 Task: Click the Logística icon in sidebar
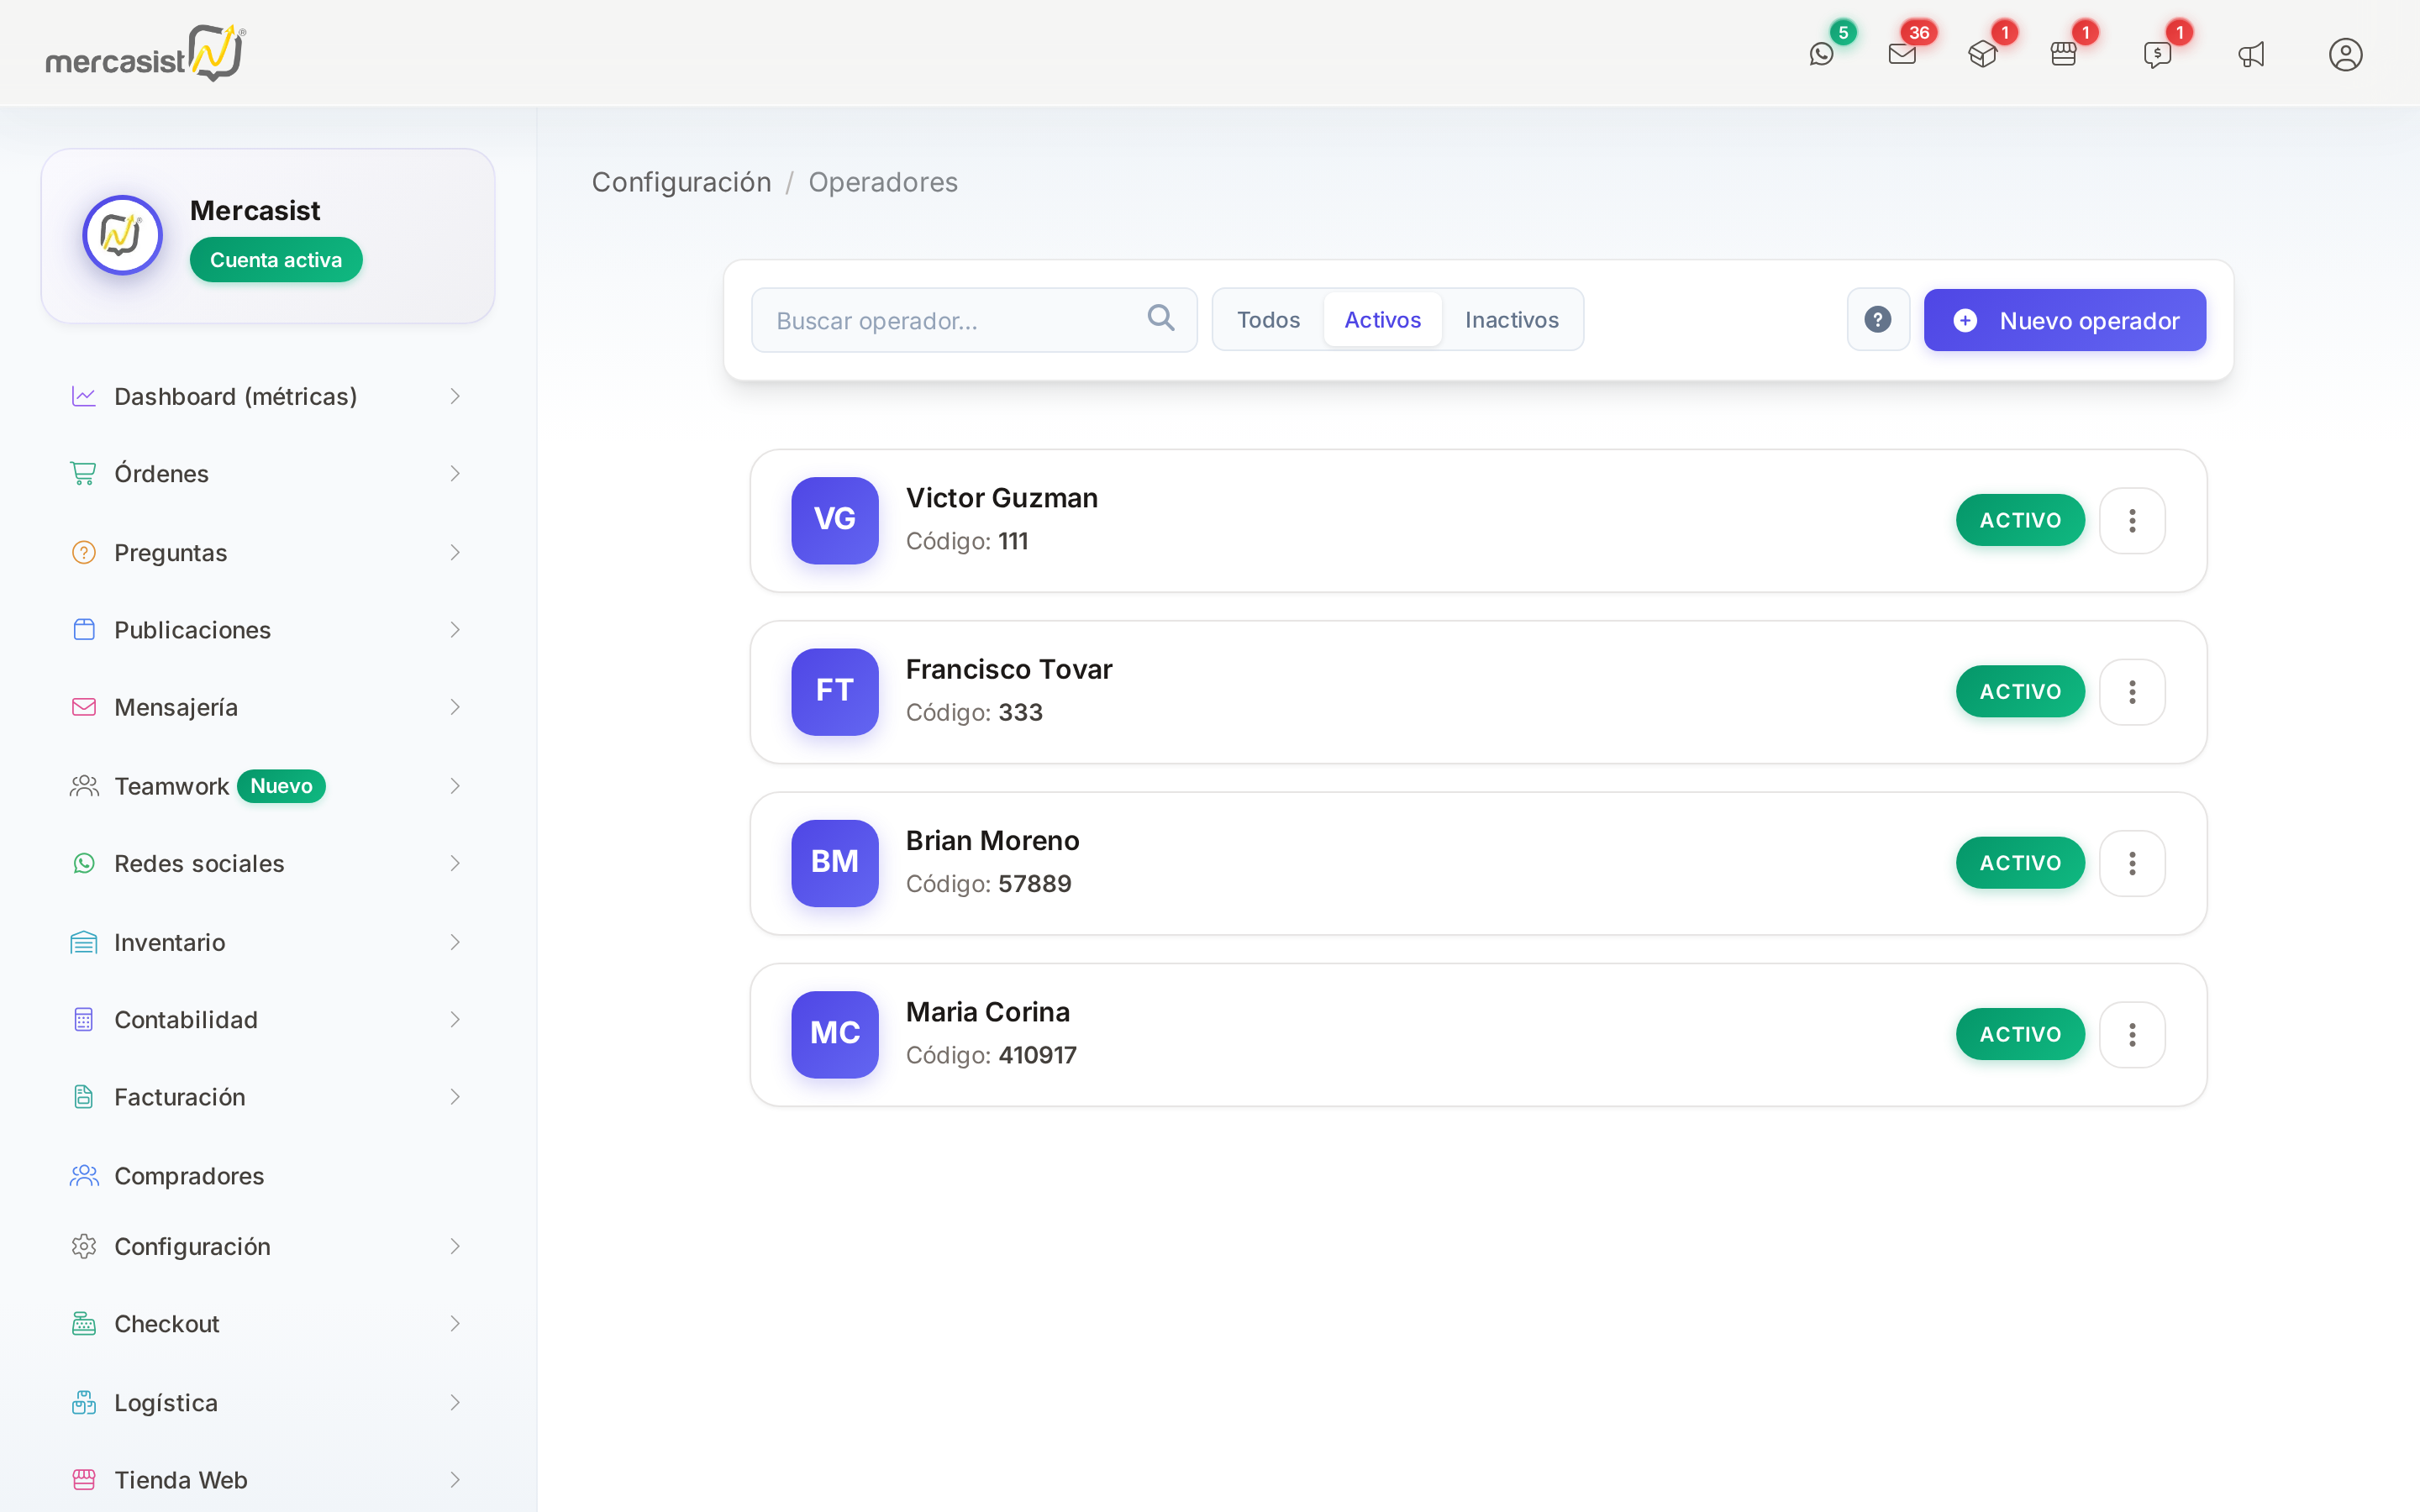(x=84, y=1402)
